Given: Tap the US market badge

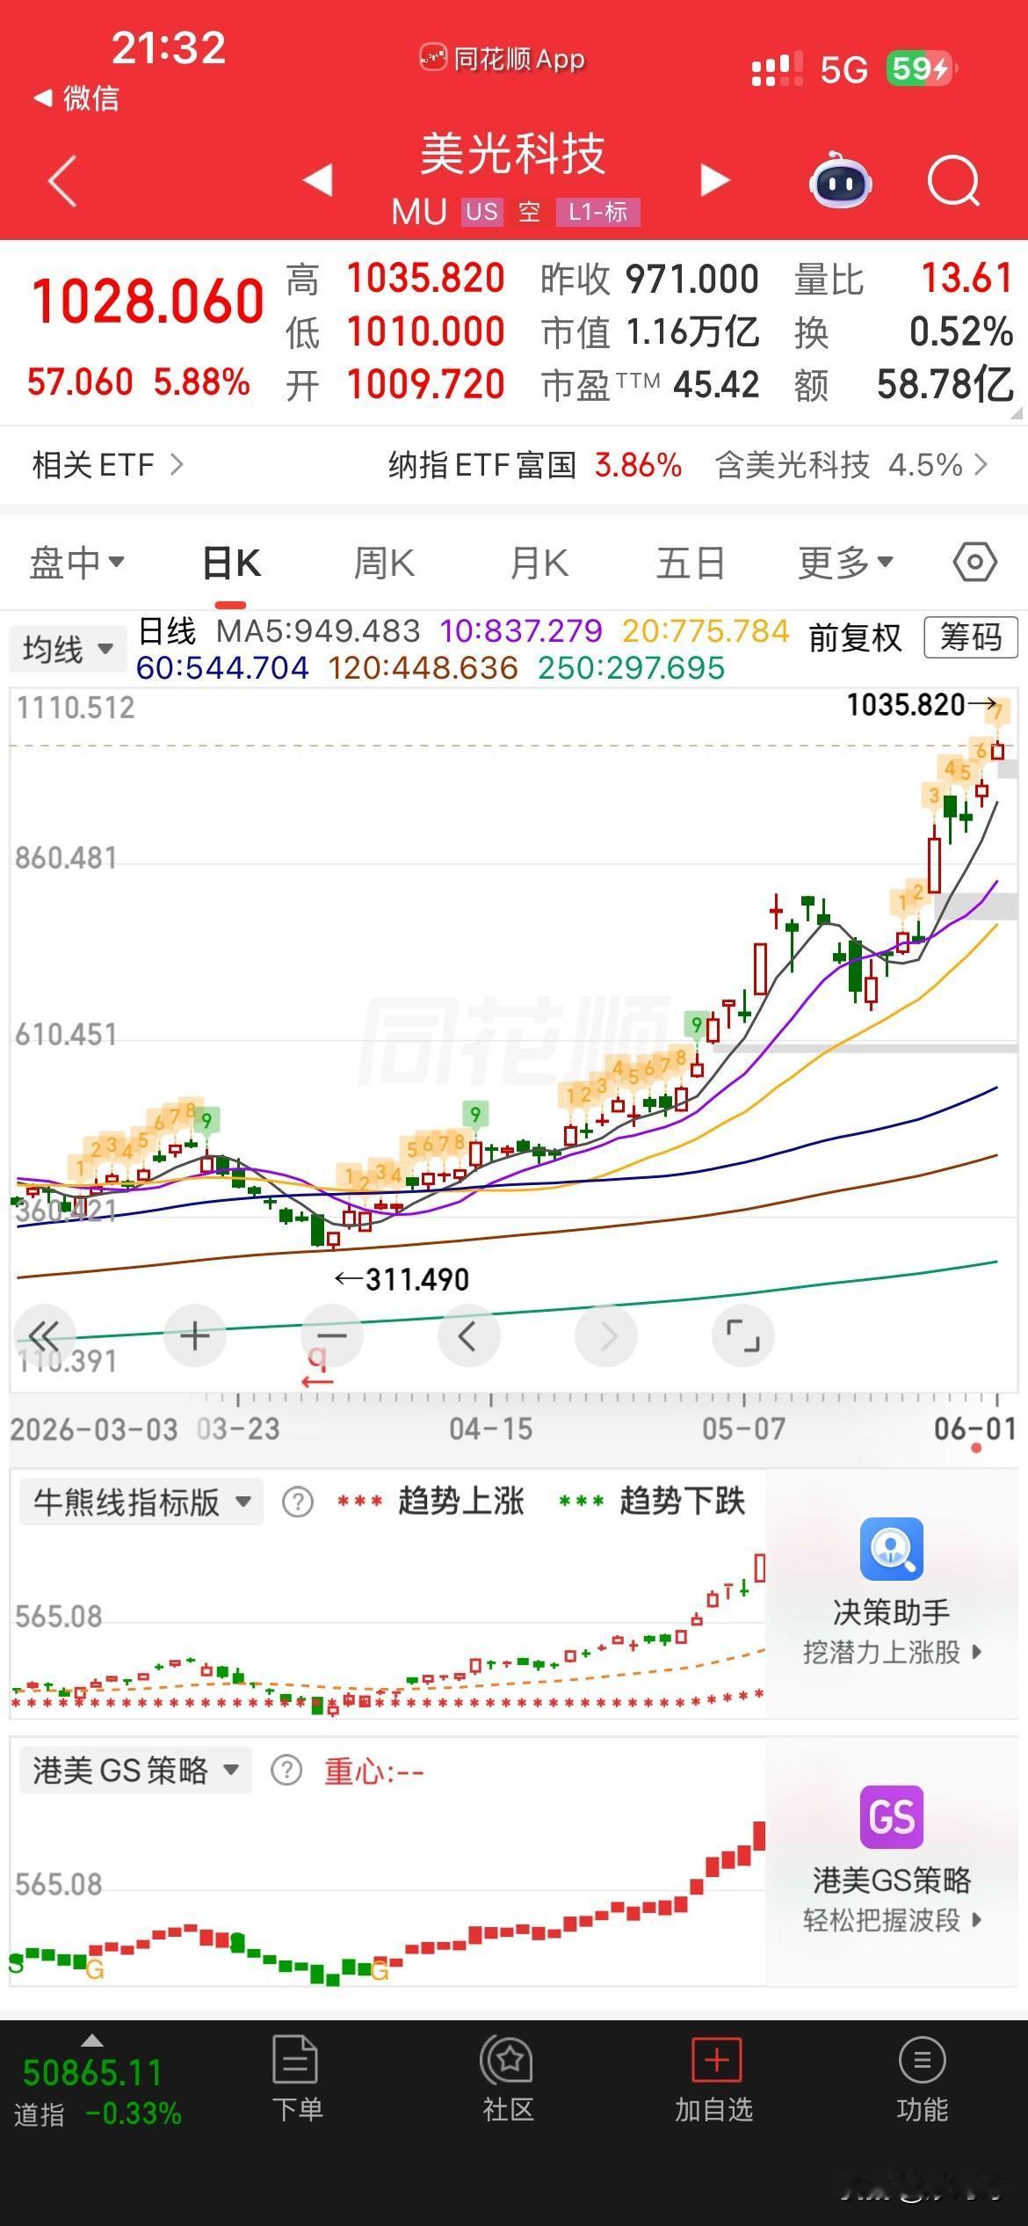Looking at the screenshot, I should click(x=481, y=212).
